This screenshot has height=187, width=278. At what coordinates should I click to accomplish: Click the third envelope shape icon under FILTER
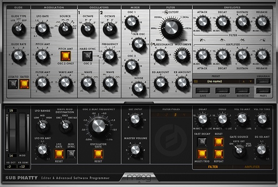coord(242,40)
